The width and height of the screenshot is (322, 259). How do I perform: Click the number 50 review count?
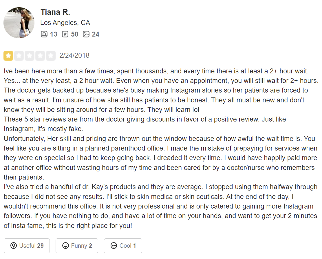point(74,34)
